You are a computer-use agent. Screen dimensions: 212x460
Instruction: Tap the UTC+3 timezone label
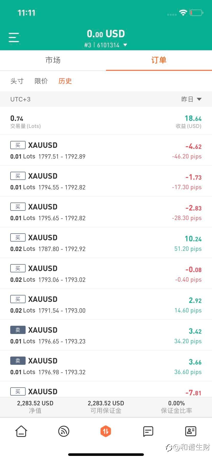tap(20, 99)
